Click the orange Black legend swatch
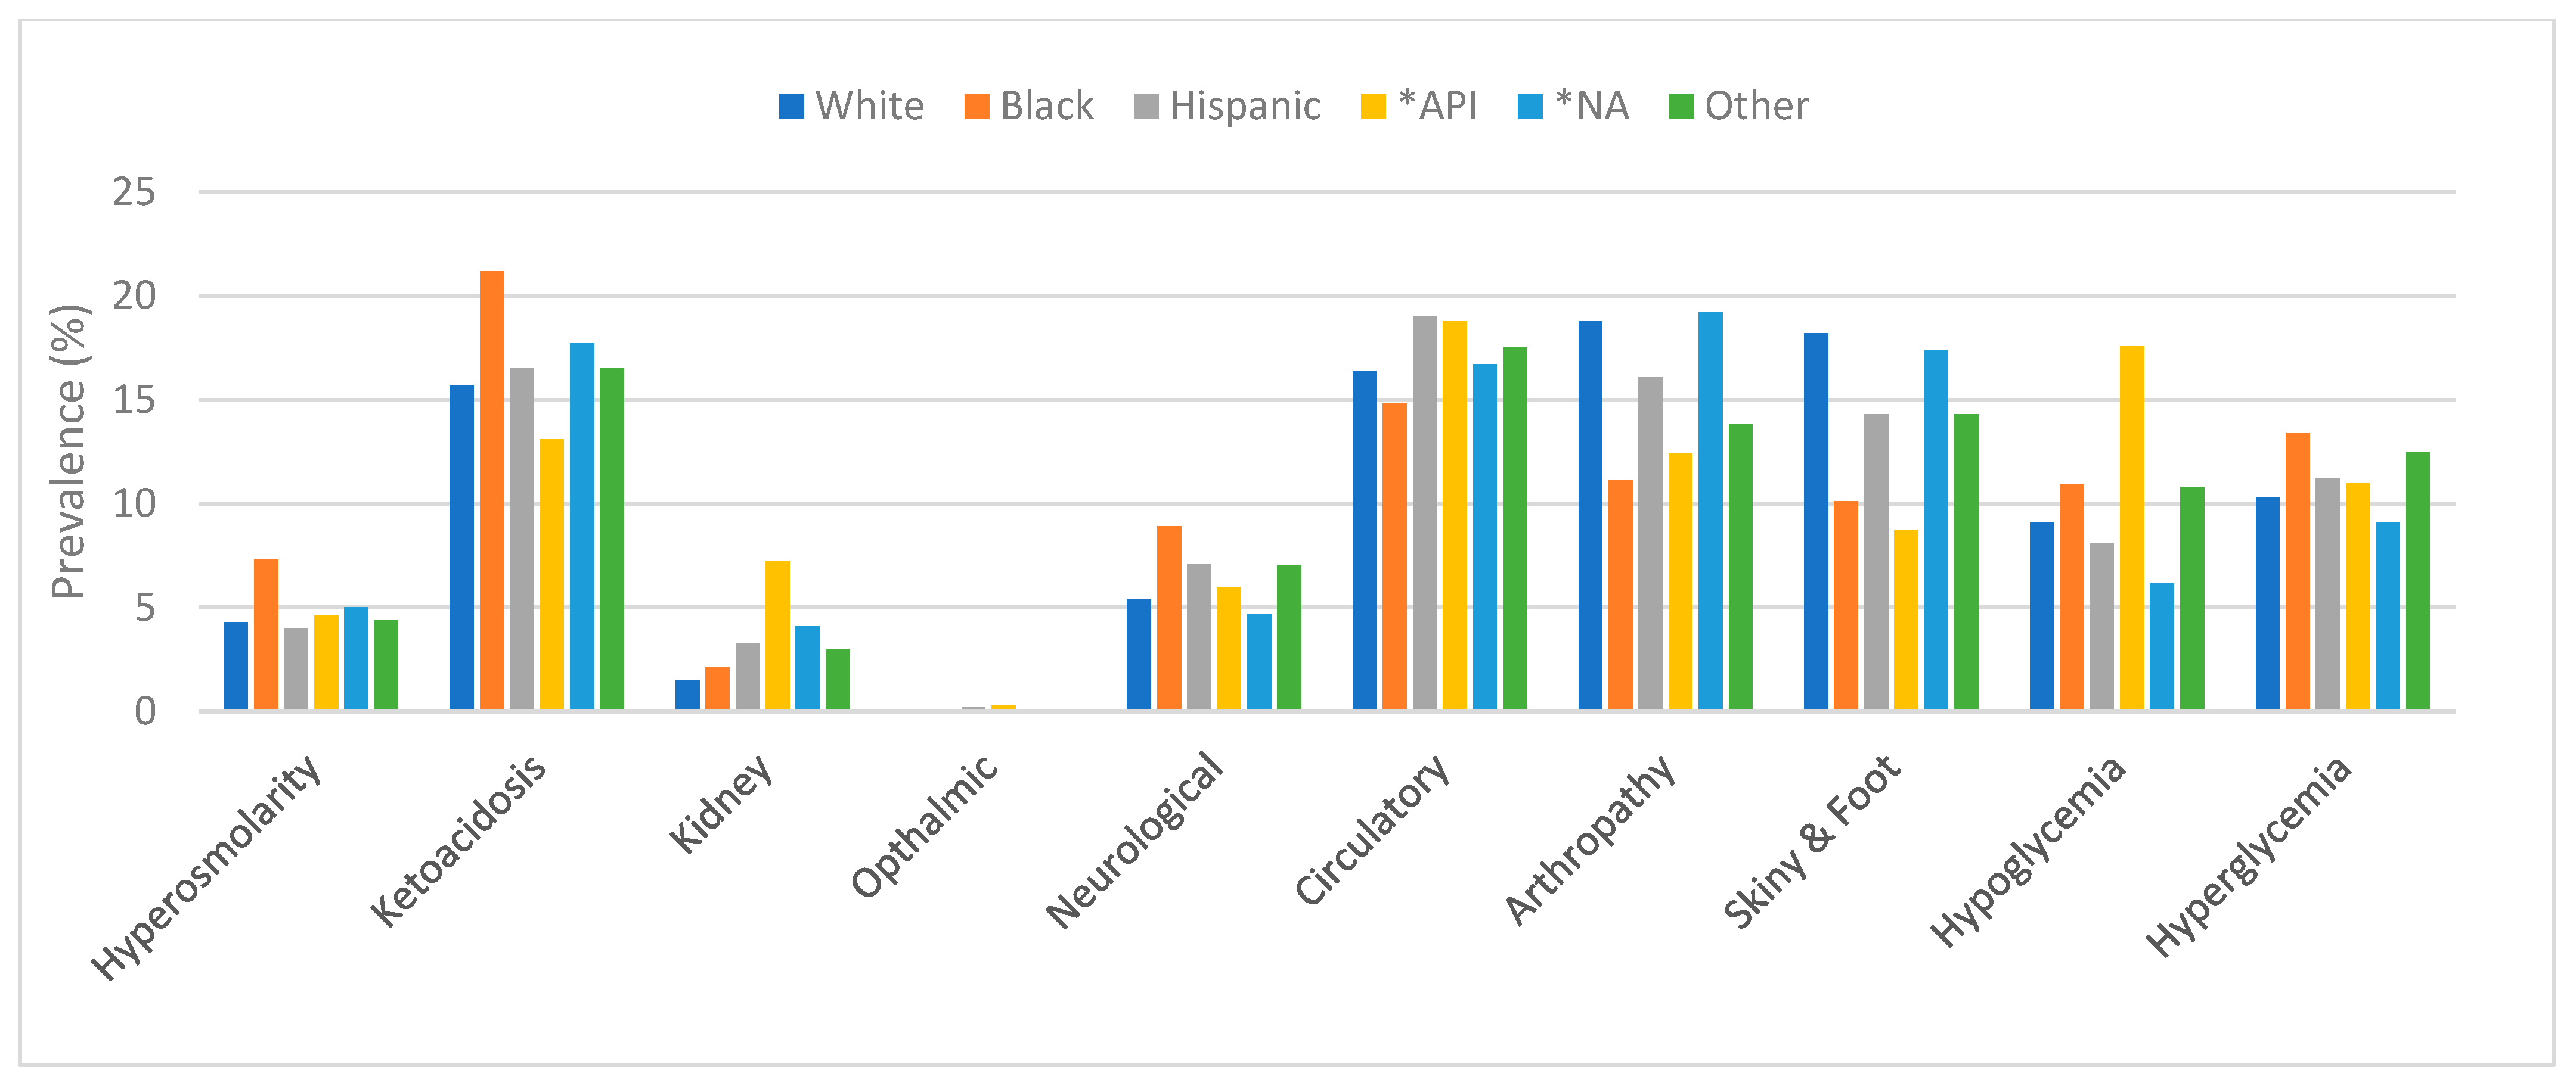The width and height of the screenshot is (2576, 1089). click(x=976, y=107)
